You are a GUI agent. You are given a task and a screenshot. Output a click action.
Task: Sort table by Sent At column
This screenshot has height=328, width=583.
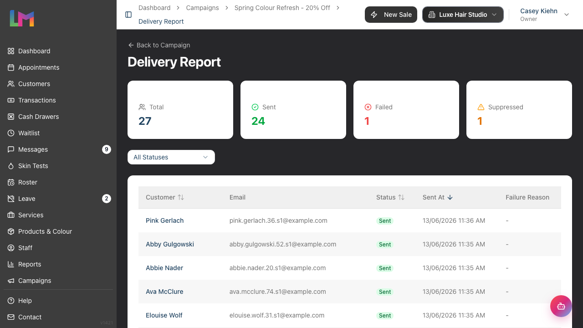(x=438, y=197)
